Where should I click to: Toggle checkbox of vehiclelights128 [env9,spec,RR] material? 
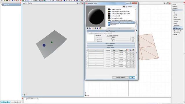click(x=111, y=14)
